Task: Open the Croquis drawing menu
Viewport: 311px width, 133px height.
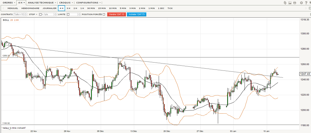Action: (x=66, y=3)
